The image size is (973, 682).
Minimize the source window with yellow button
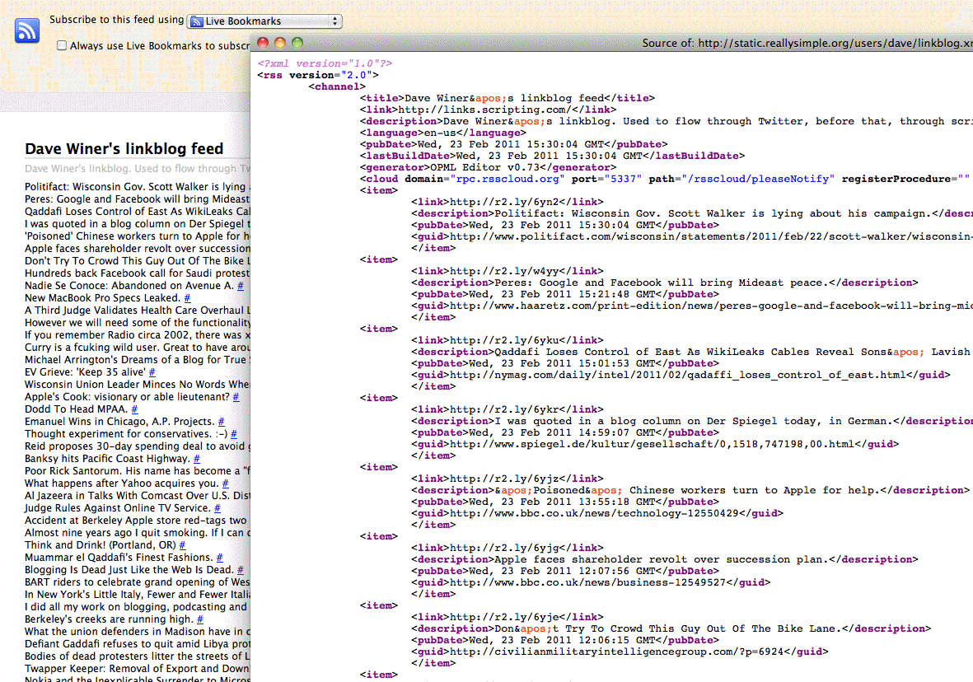[x=280, y=43]
